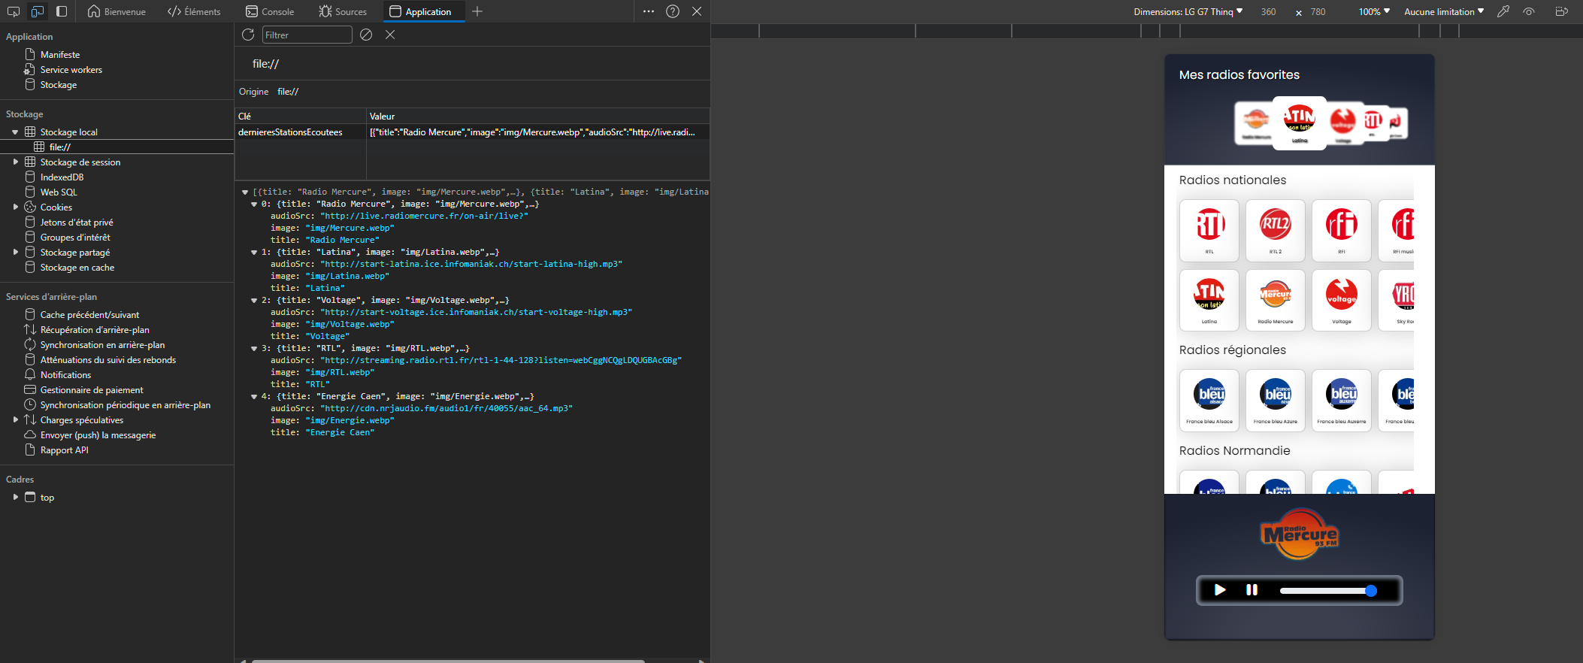Toggle the device emulation icon

click(x=38, y=11)
